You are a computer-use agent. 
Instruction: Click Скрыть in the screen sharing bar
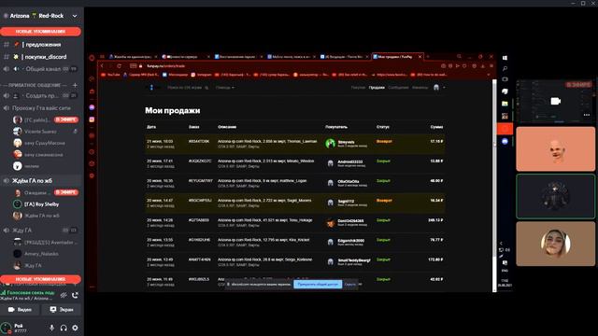tap(349, 284)
